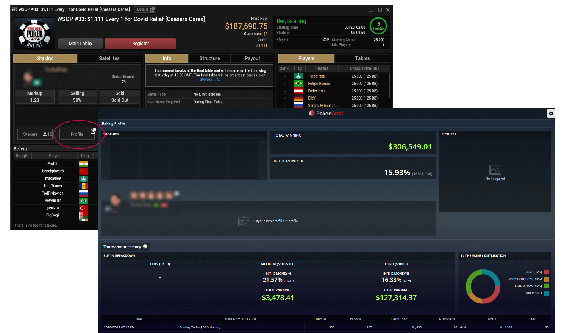This screenshot has height=333, width=567.
Task: Click TurboPete's flag icon
Action: coord(298,76)
